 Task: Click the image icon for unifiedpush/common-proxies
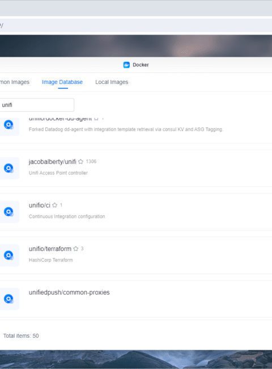(9, 299)
